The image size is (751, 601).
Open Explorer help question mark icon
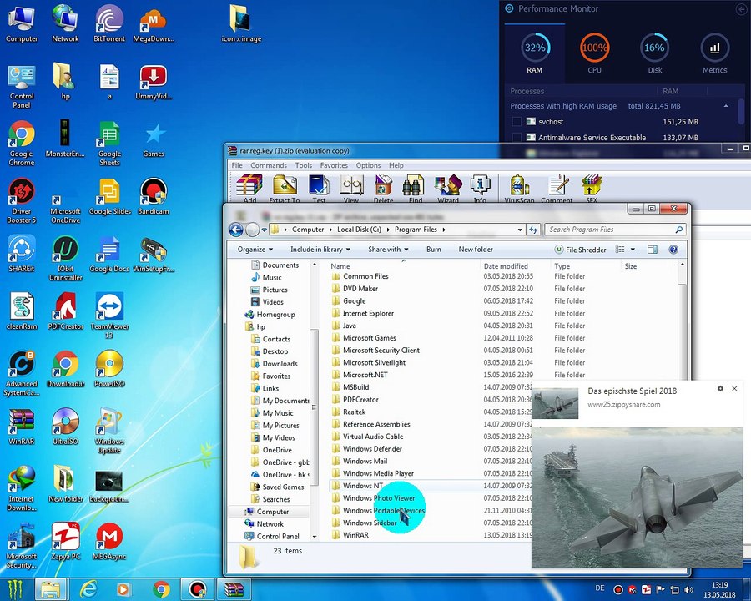tap(673, 250)
